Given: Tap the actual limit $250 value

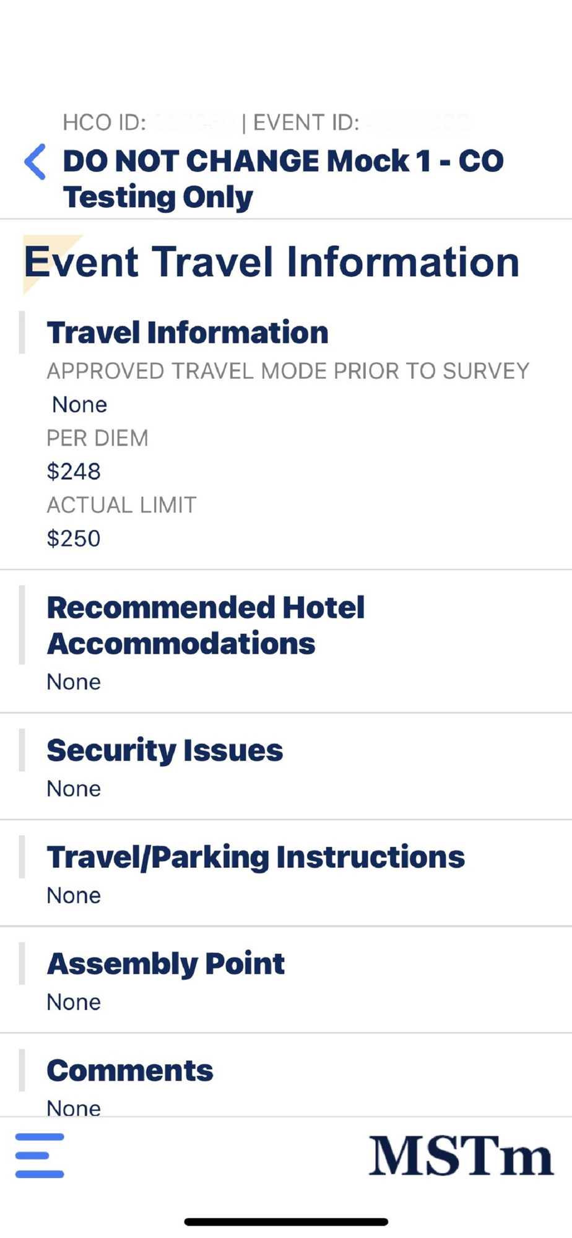Looking at the screenshot, I should (74, 539).
